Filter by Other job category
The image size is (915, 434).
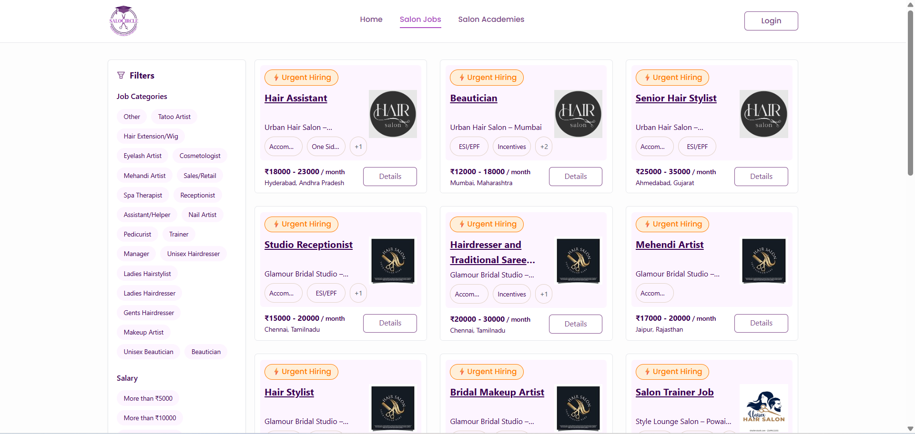132,117
